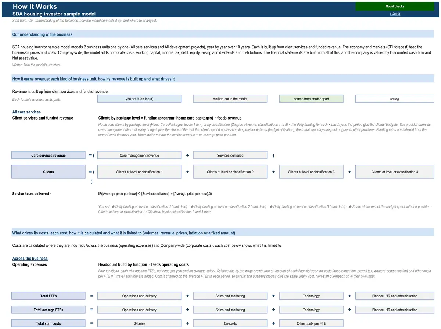Click 'Headcount build by function' heading
Image resolution: width=441 pixels, height=329 pixels.
143,264
